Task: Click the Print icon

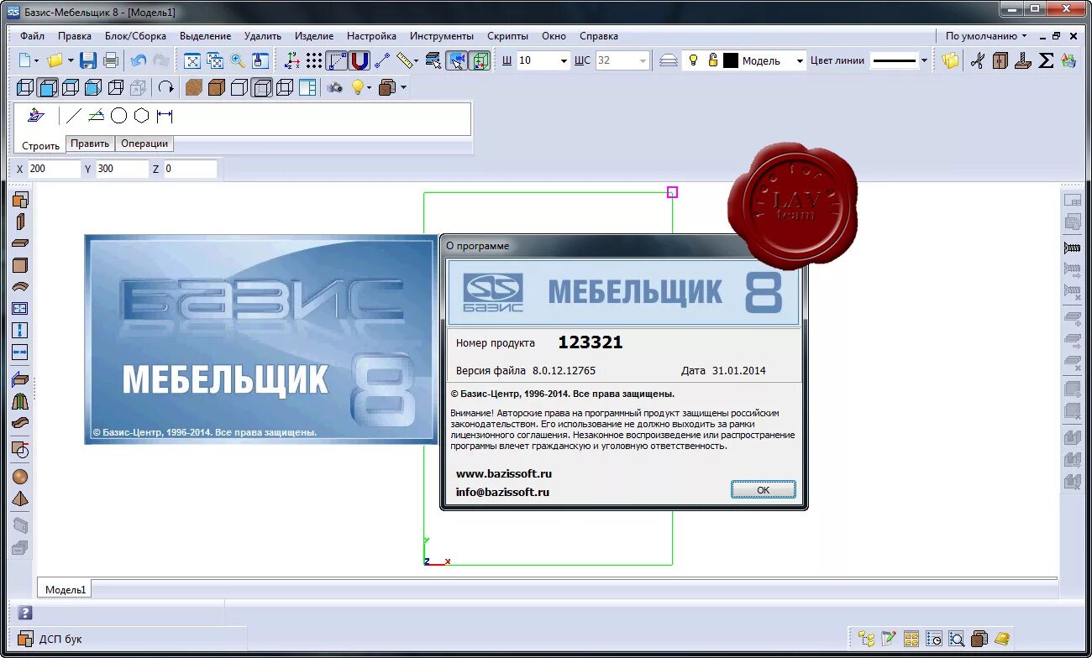Action: tap(110, 60)
